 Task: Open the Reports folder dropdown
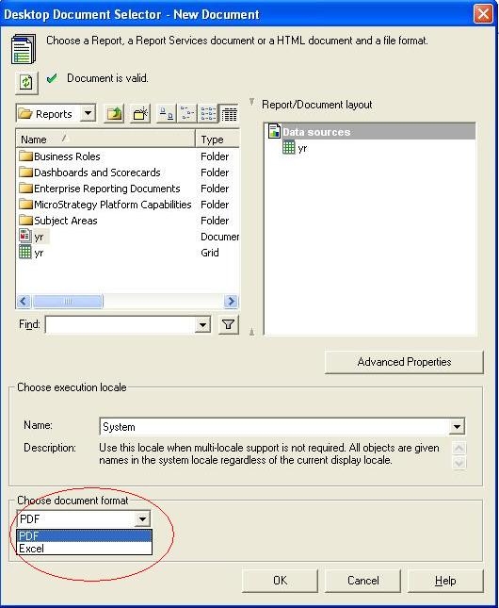tap(89, 114)
